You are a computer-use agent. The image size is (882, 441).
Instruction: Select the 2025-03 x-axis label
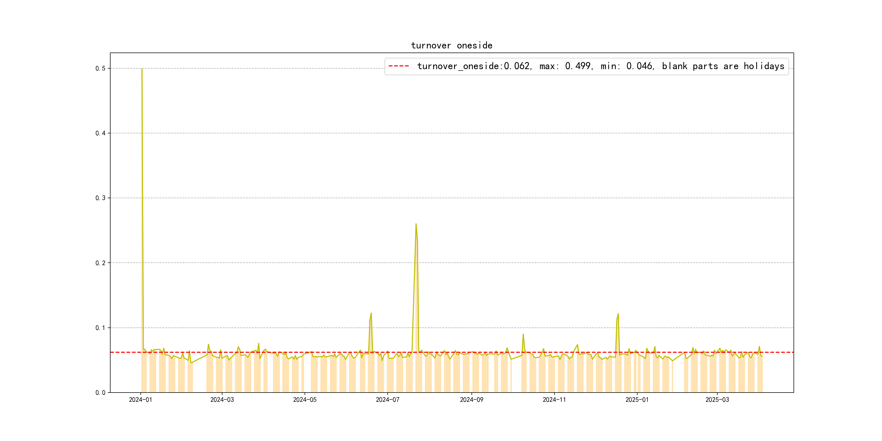717,400
